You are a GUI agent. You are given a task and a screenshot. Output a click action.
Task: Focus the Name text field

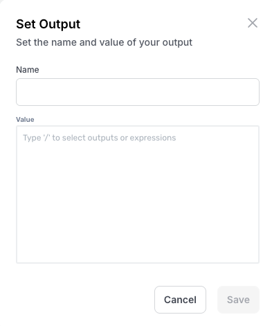point(138,92)
